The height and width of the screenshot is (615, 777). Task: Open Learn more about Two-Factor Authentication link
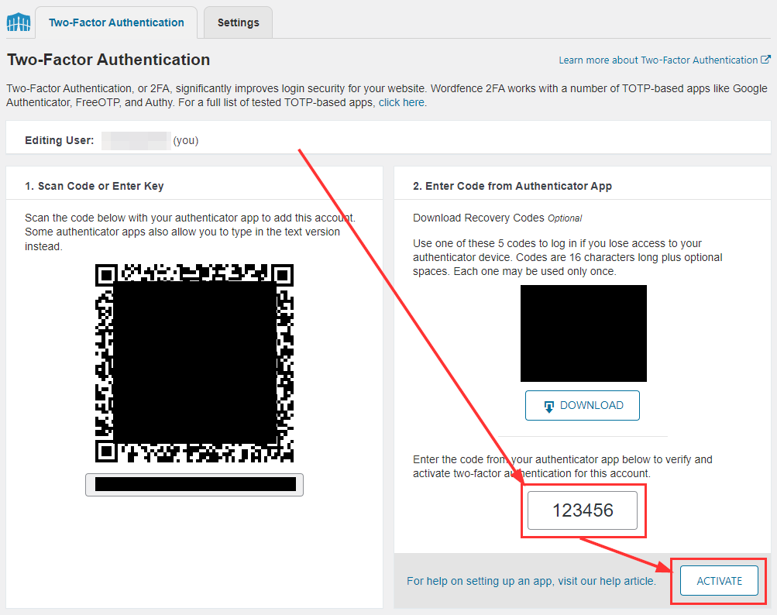(658, 60)
